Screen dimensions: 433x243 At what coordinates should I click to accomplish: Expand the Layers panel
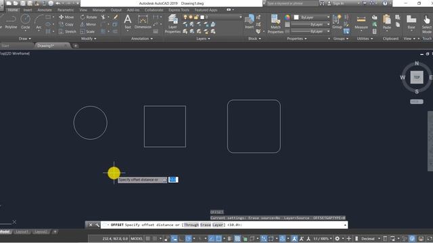203,38
